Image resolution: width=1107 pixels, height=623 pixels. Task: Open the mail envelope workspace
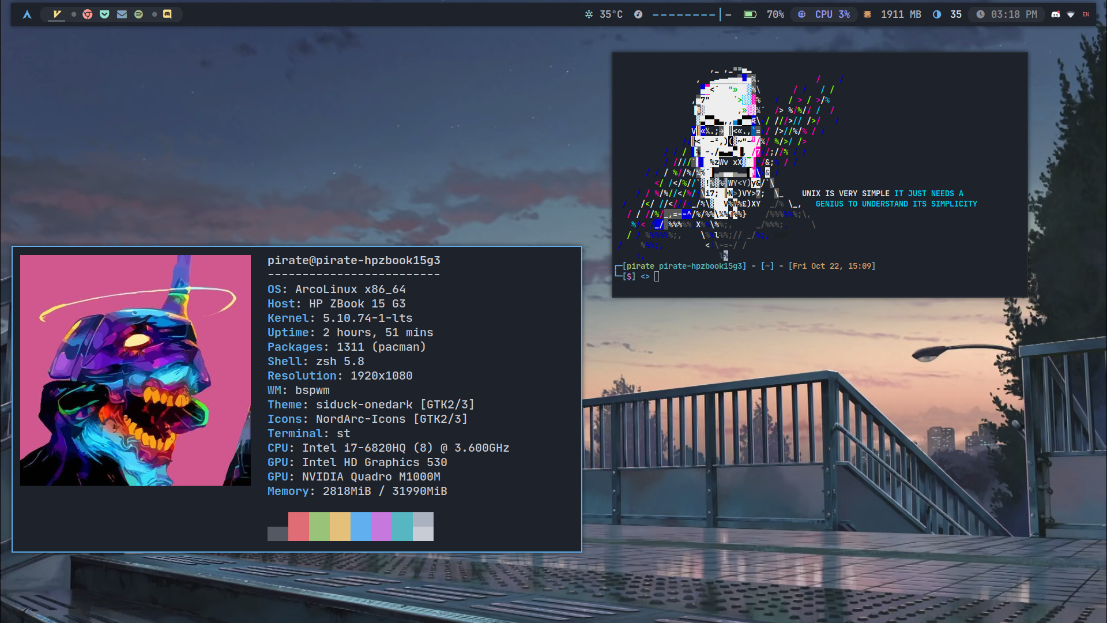(x=122, y=14)
